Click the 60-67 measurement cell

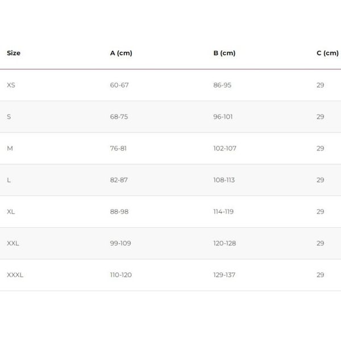pos(119,85)
